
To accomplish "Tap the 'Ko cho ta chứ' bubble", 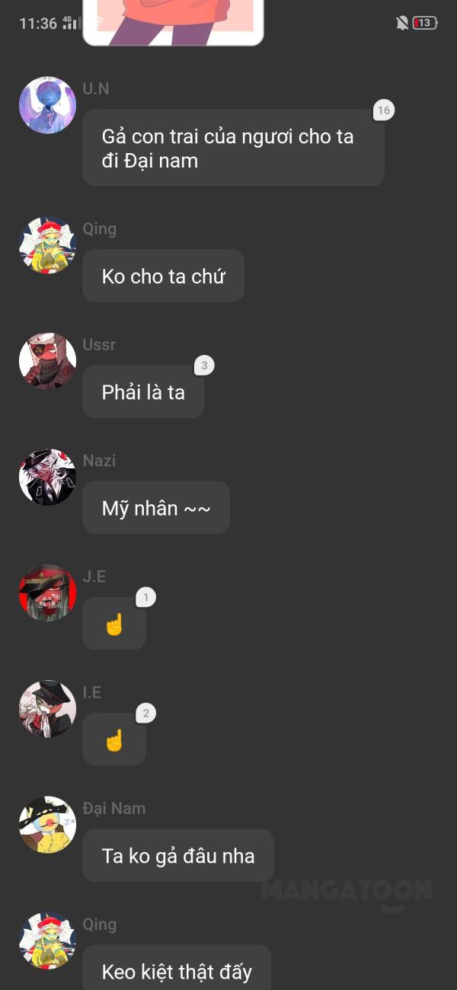I will click(163, 276).
